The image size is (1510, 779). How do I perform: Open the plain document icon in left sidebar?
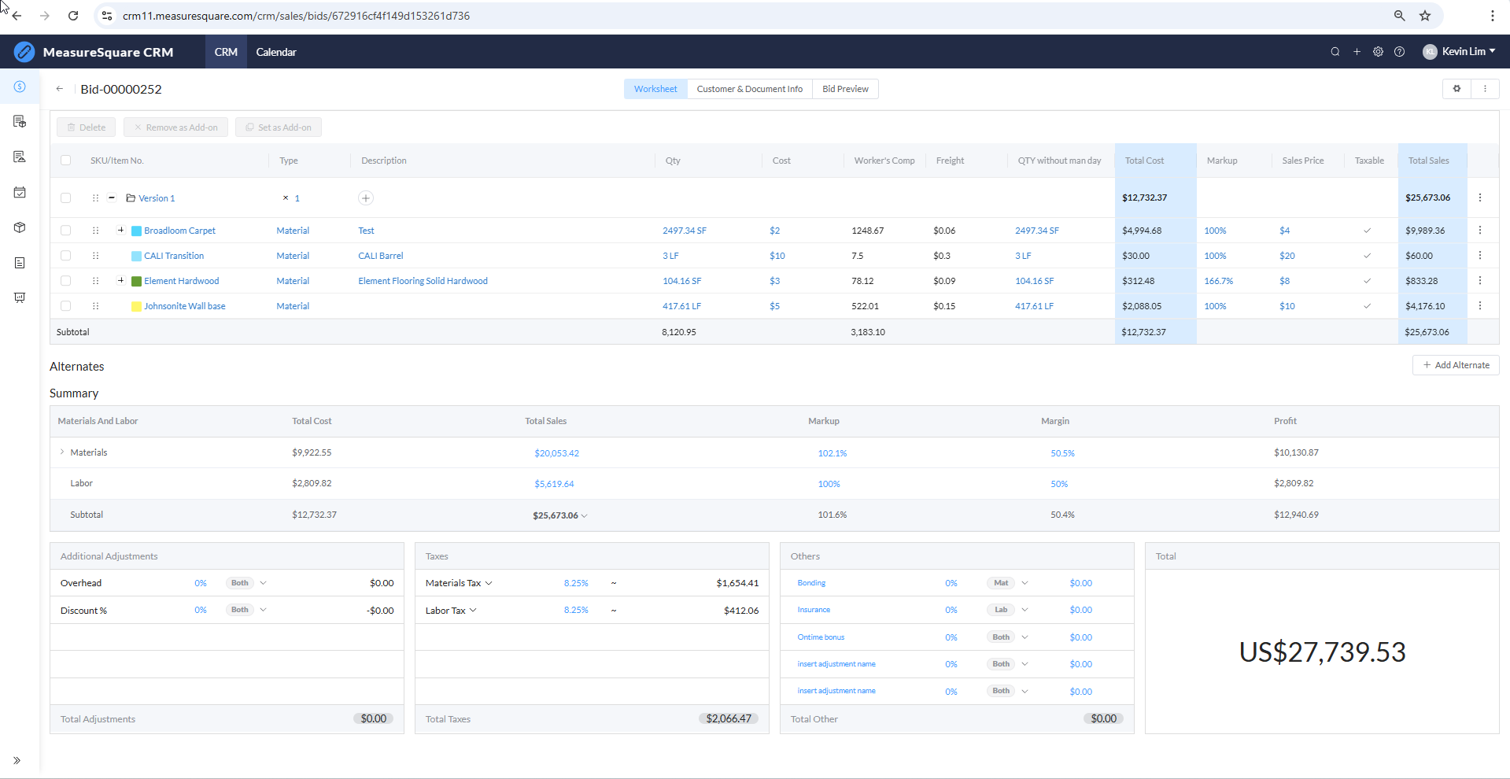pos(20,263)
